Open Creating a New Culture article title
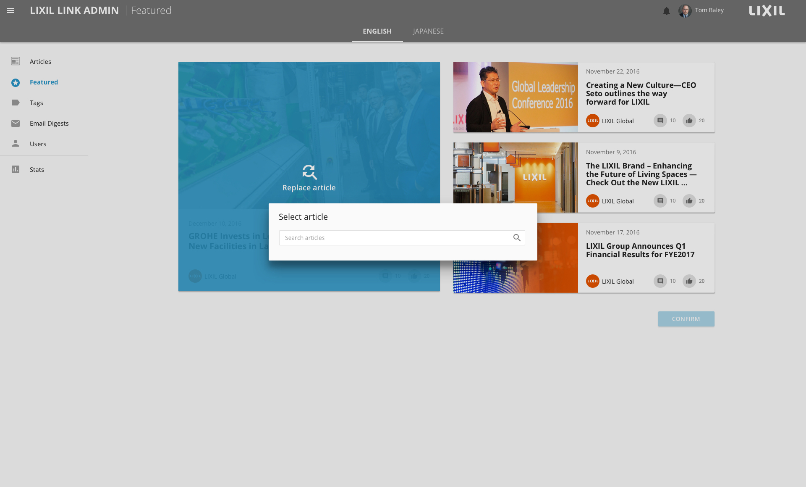 [x=641, y=93]
